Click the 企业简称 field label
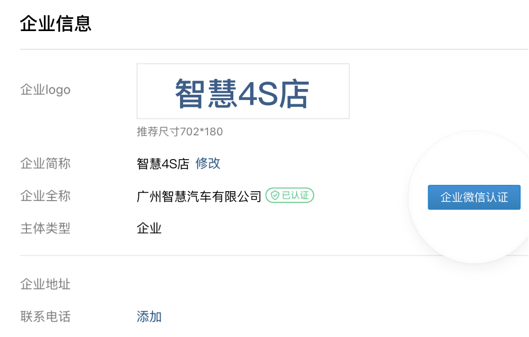529x337 pixels. (x=45, y=164)
